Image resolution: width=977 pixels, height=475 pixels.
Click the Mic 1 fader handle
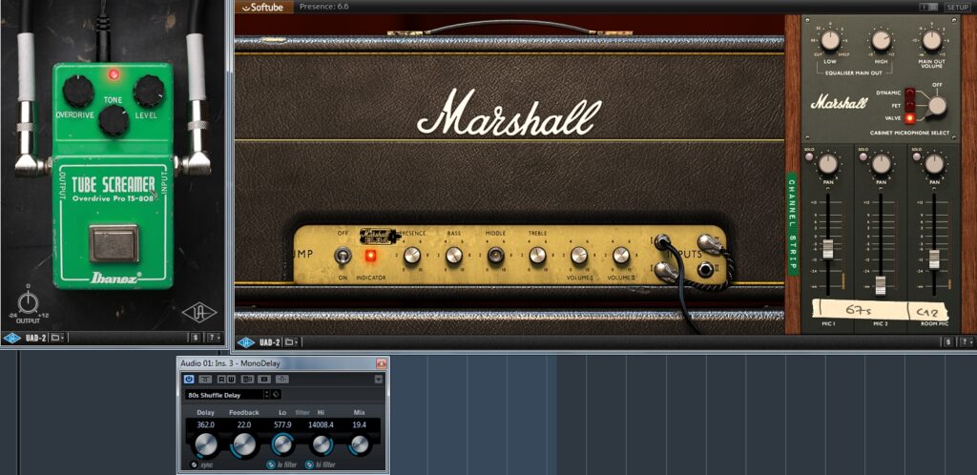[x=827, y=248]
